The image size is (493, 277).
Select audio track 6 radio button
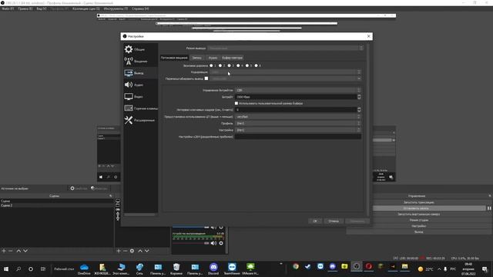[x=257, y=65]
